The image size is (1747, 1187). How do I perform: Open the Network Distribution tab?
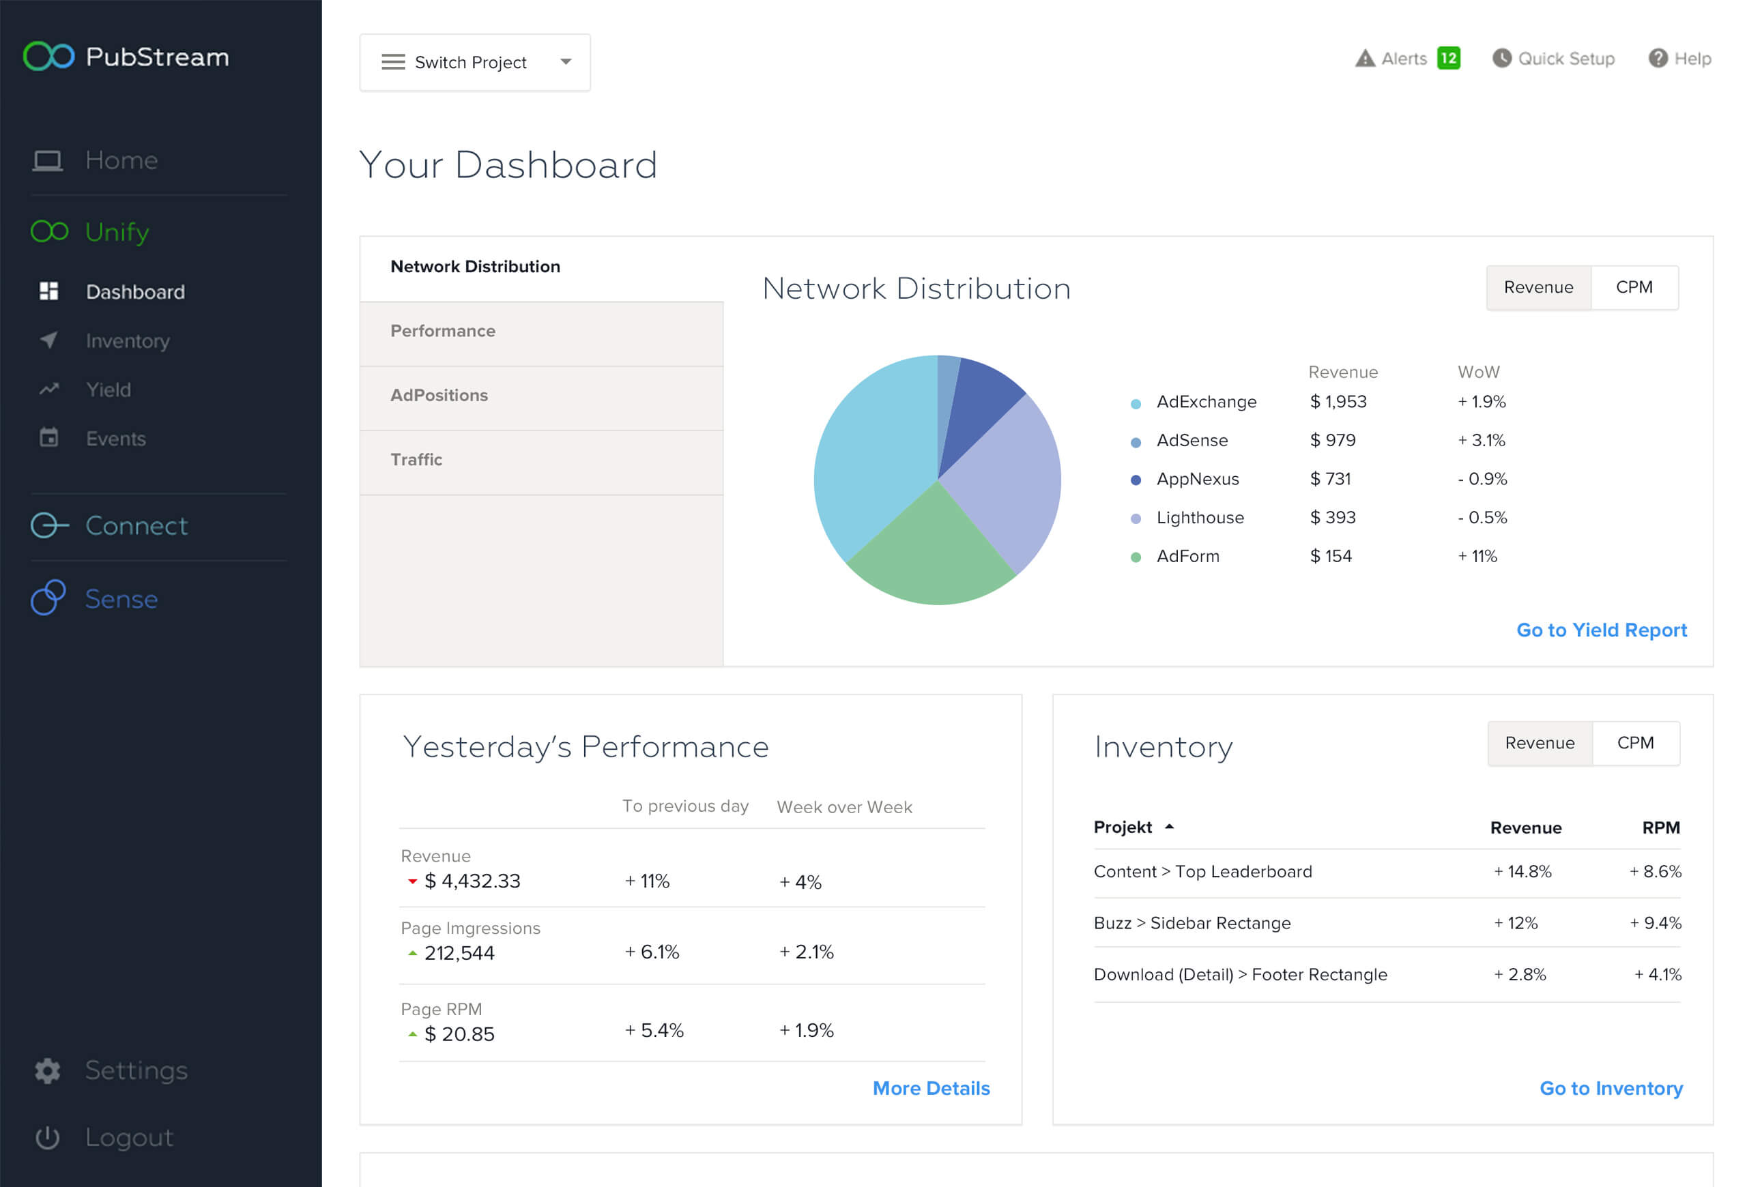point(541,268)
